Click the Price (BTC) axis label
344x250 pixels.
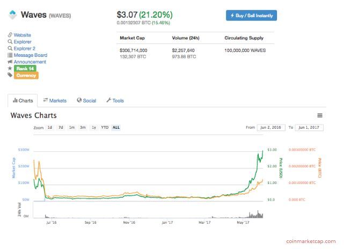[x=319, y=168]
